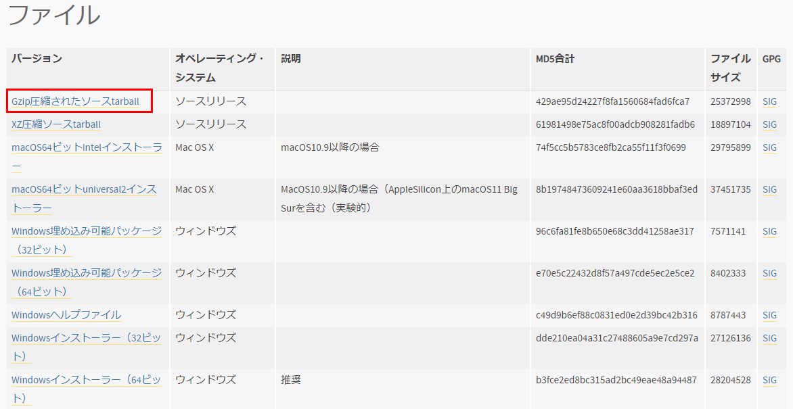Select ソースリリース in the XZ tarball row
This screenshot has height=409, width=793.
click(x=211, y=124)
